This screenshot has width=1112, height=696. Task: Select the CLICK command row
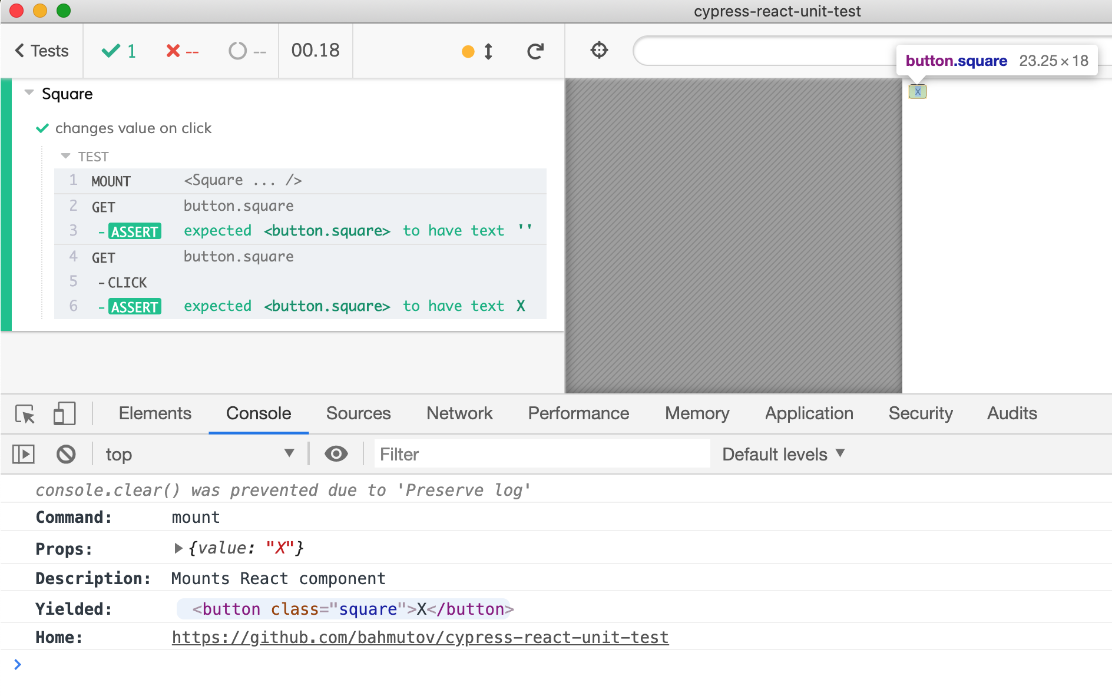[300, 282]
